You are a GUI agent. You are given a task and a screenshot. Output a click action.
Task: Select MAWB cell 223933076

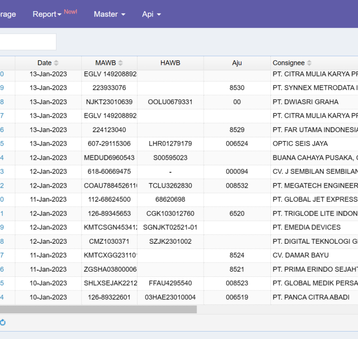pyautogui.click(x=109, y=88)
